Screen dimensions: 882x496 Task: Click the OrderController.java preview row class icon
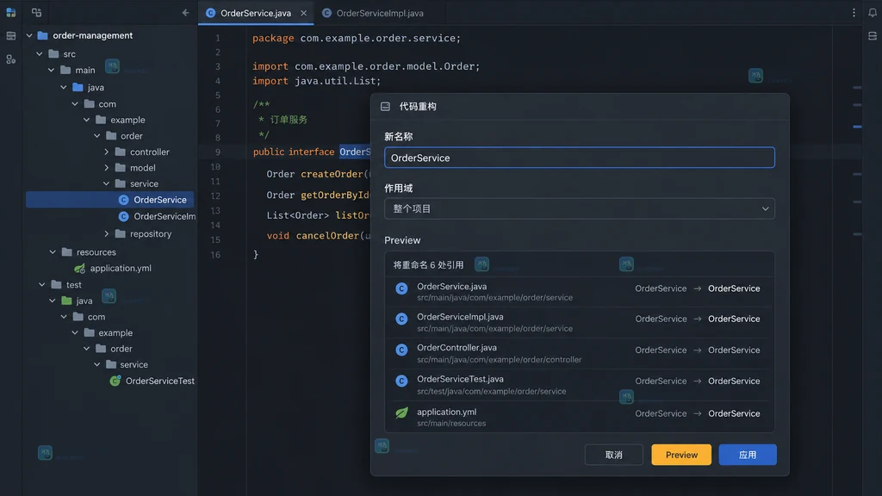[401, 350]
